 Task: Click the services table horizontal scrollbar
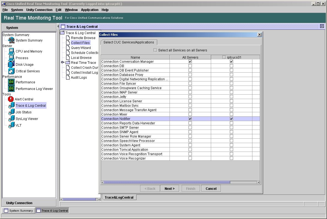[x=167, y=182]
